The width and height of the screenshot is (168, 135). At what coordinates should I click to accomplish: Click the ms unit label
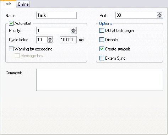[81, 40]
